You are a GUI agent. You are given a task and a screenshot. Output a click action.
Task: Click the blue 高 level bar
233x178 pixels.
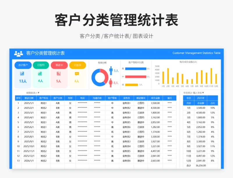click(x=136, y=69)
